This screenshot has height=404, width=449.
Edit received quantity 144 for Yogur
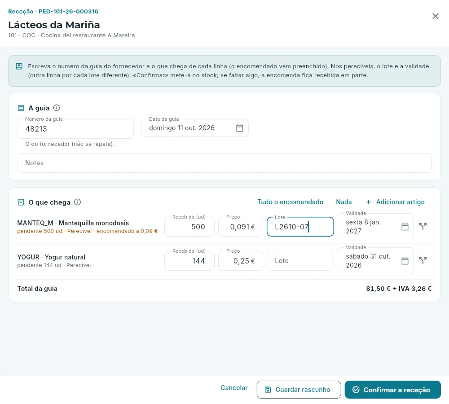click(189, 261)
